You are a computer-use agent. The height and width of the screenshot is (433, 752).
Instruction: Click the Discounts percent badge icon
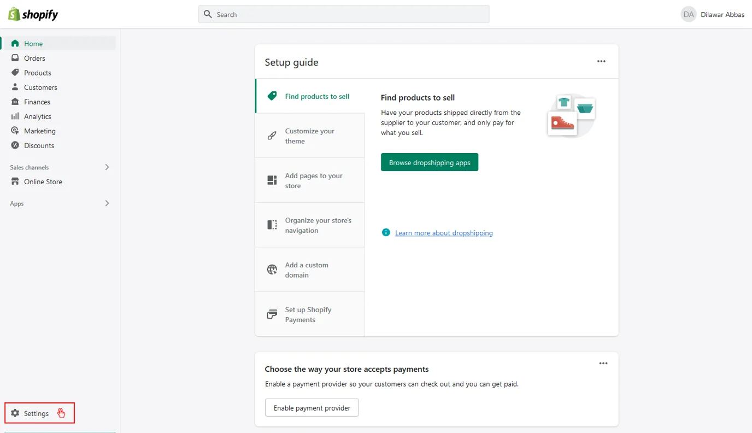(x=15, y=145)
